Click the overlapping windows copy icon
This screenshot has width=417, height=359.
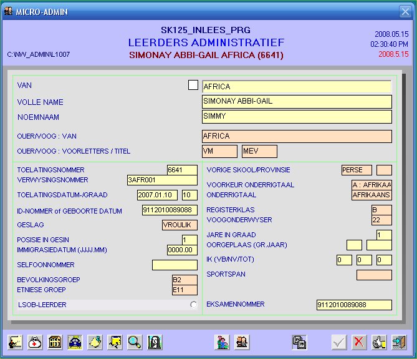pyautogui.click(x=299, y=342)
